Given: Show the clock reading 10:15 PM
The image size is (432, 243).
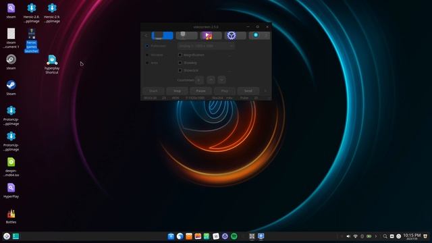Looking at the screenshot, I should click(412, 236).
